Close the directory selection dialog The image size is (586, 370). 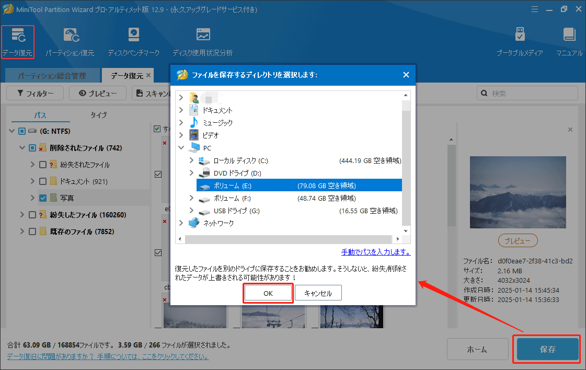tap(406, 75)
